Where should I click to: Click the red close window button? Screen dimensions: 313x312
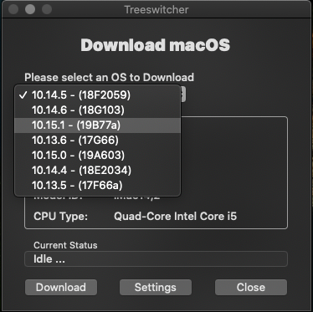click(x=13, y=9)
